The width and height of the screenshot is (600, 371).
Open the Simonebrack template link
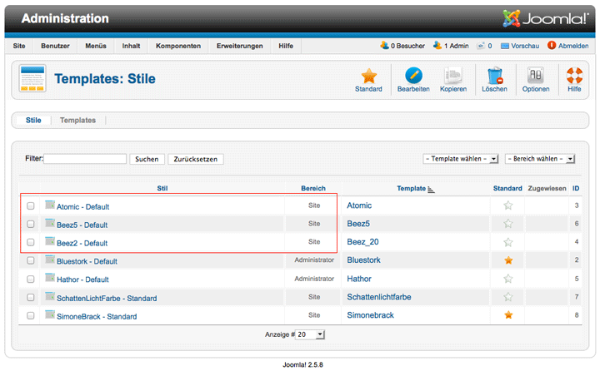[x=370, y=315]
